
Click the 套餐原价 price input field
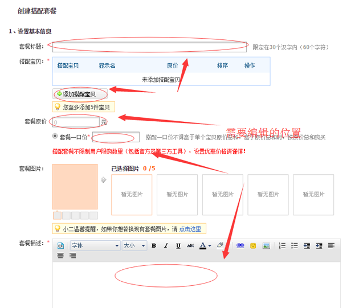coord(75,121)
